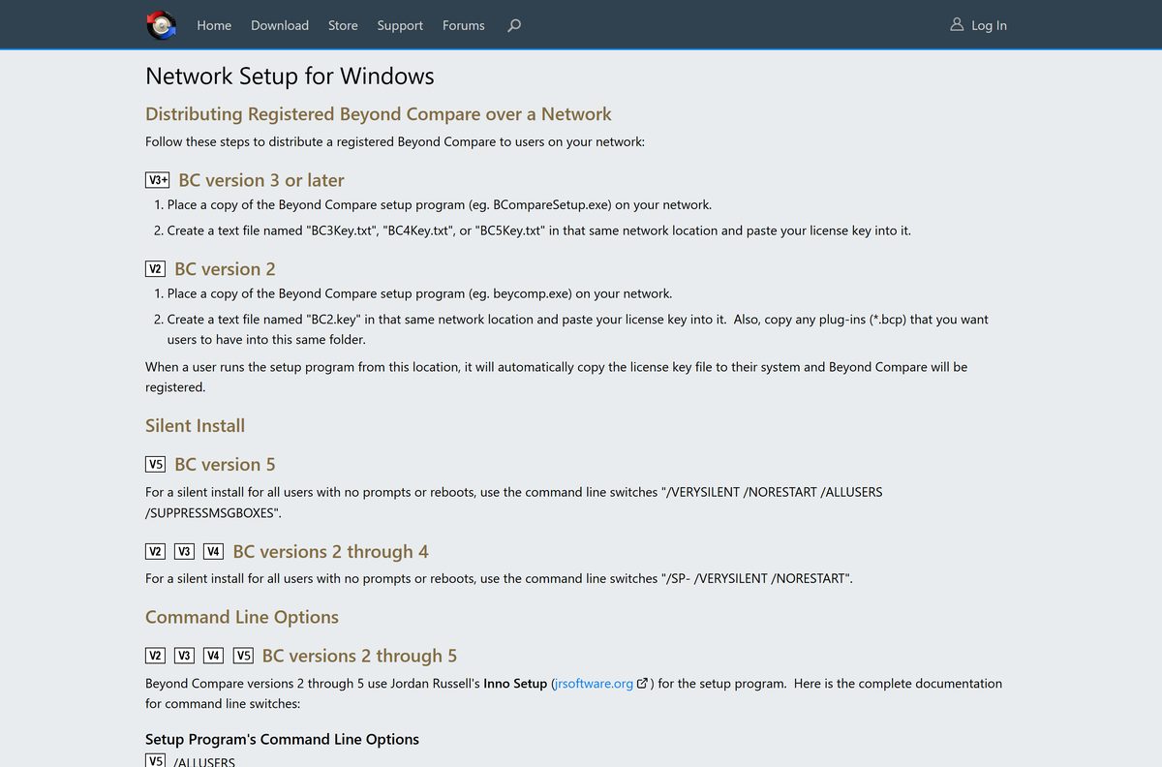The width and height of the screenshot is (1162, 767).
Task: Open the Store menu item
Action: point(343,25)
